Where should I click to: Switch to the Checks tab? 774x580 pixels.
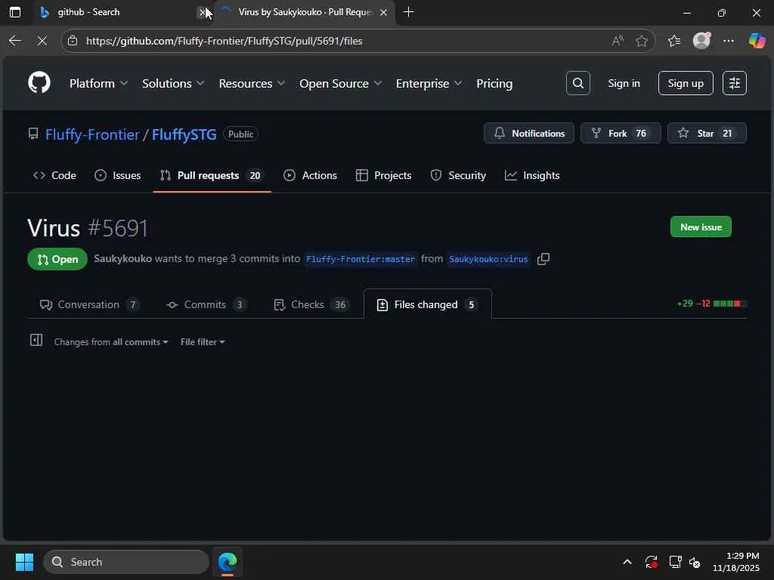click(x=311, y=304)
